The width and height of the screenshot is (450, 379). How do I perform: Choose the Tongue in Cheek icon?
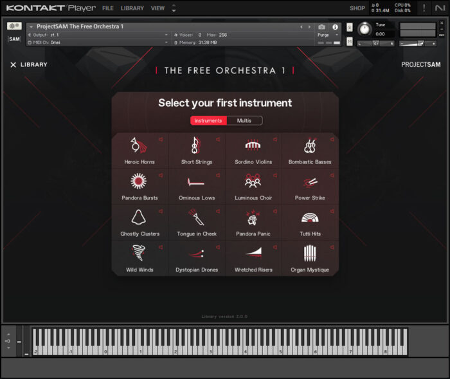196,217
